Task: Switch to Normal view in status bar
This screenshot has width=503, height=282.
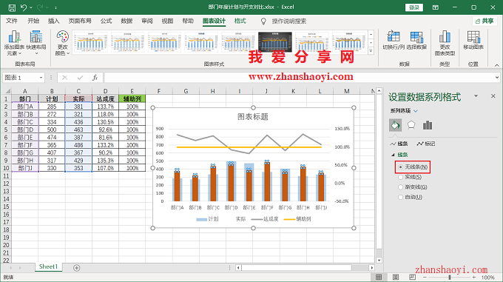Action: coord(379,277)
